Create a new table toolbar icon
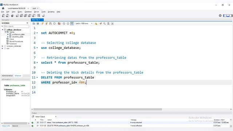This screenshot has width=233, height=131. 21,16
